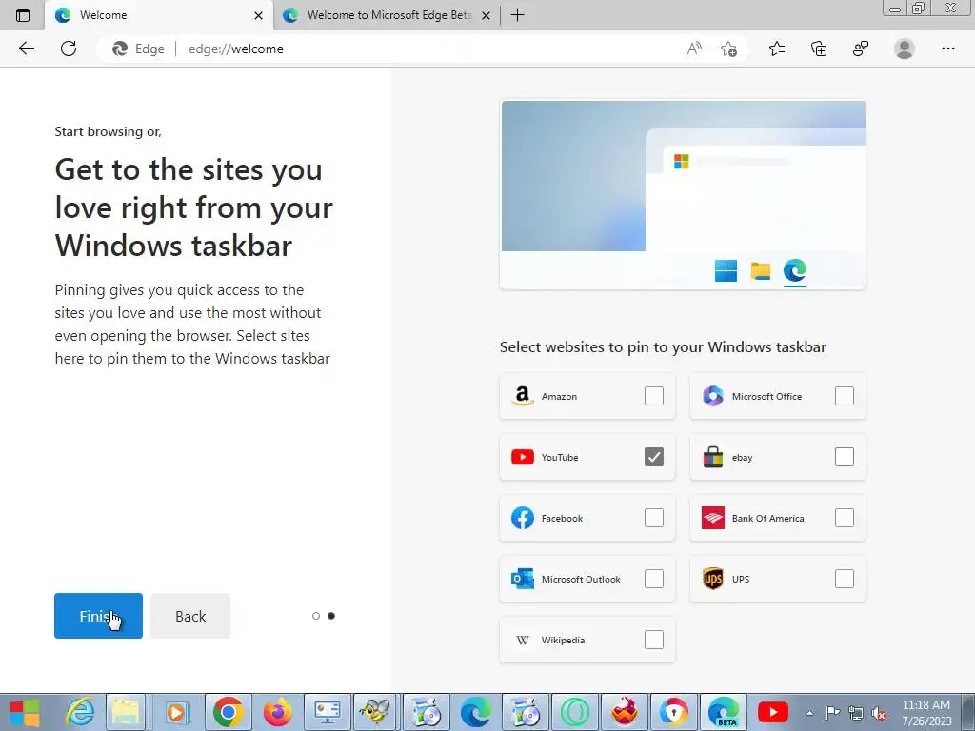The width and height of the screenshot is (975, 731).
Task: Check the Microsoft Outlook checkbox
Action: click(653, 579)
